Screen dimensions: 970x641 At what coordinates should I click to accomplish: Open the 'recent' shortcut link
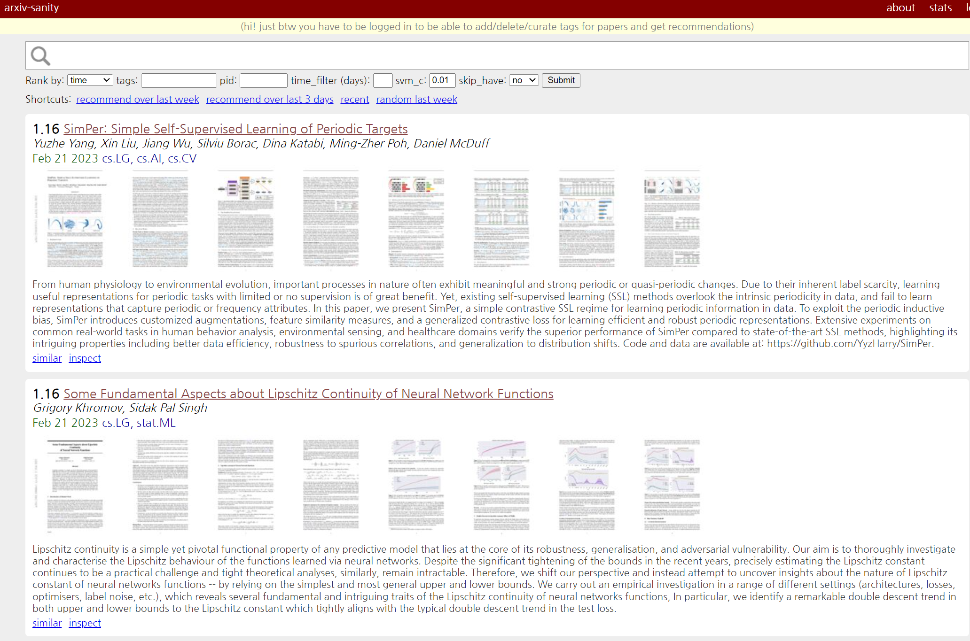[x=355, y=100]
